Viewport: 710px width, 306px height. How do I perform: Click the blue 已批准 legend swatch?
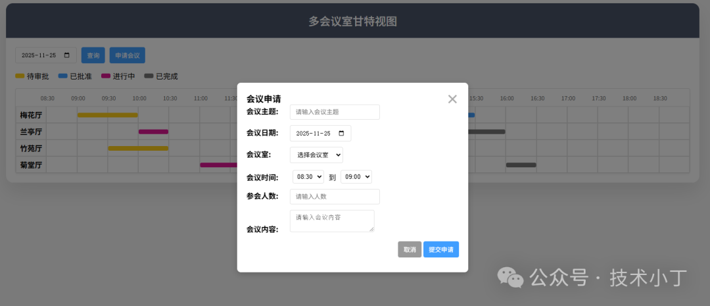click(x=63, y=76)
